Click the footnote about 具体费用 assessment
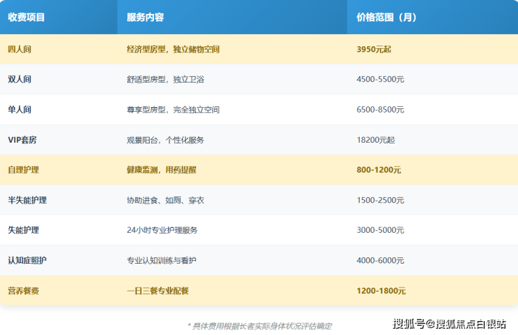 (x=259, y=325)
